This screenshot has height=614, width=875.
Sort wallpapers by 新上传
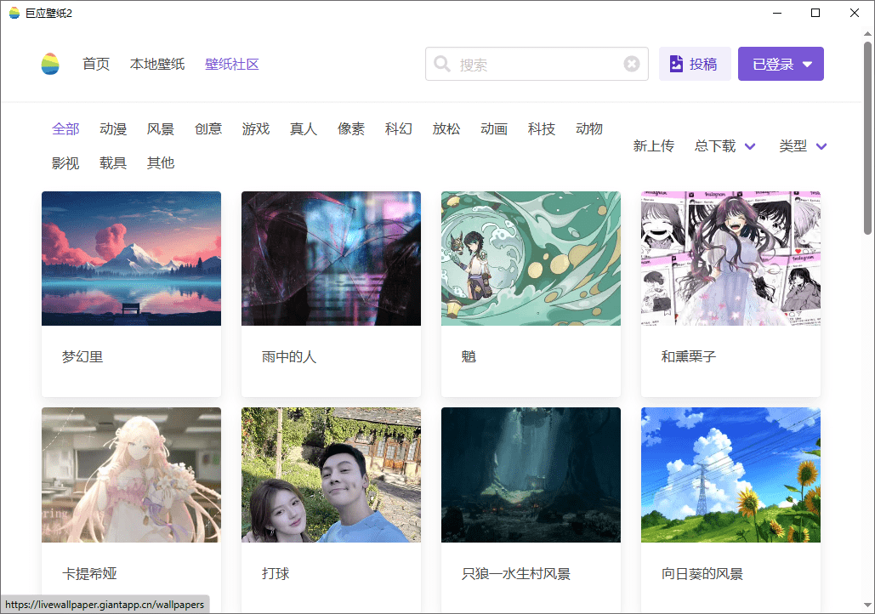coord(654,145)
